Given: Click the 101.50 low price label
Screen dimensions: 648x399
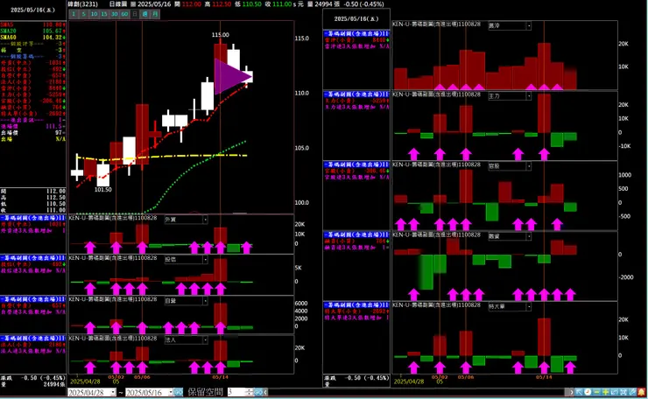Looking at the screenshot, I should 103,190.
